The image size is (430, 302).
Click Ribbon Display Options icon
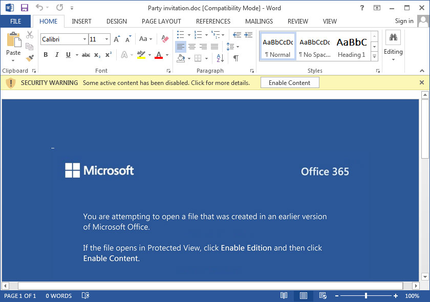coord(377,8)
